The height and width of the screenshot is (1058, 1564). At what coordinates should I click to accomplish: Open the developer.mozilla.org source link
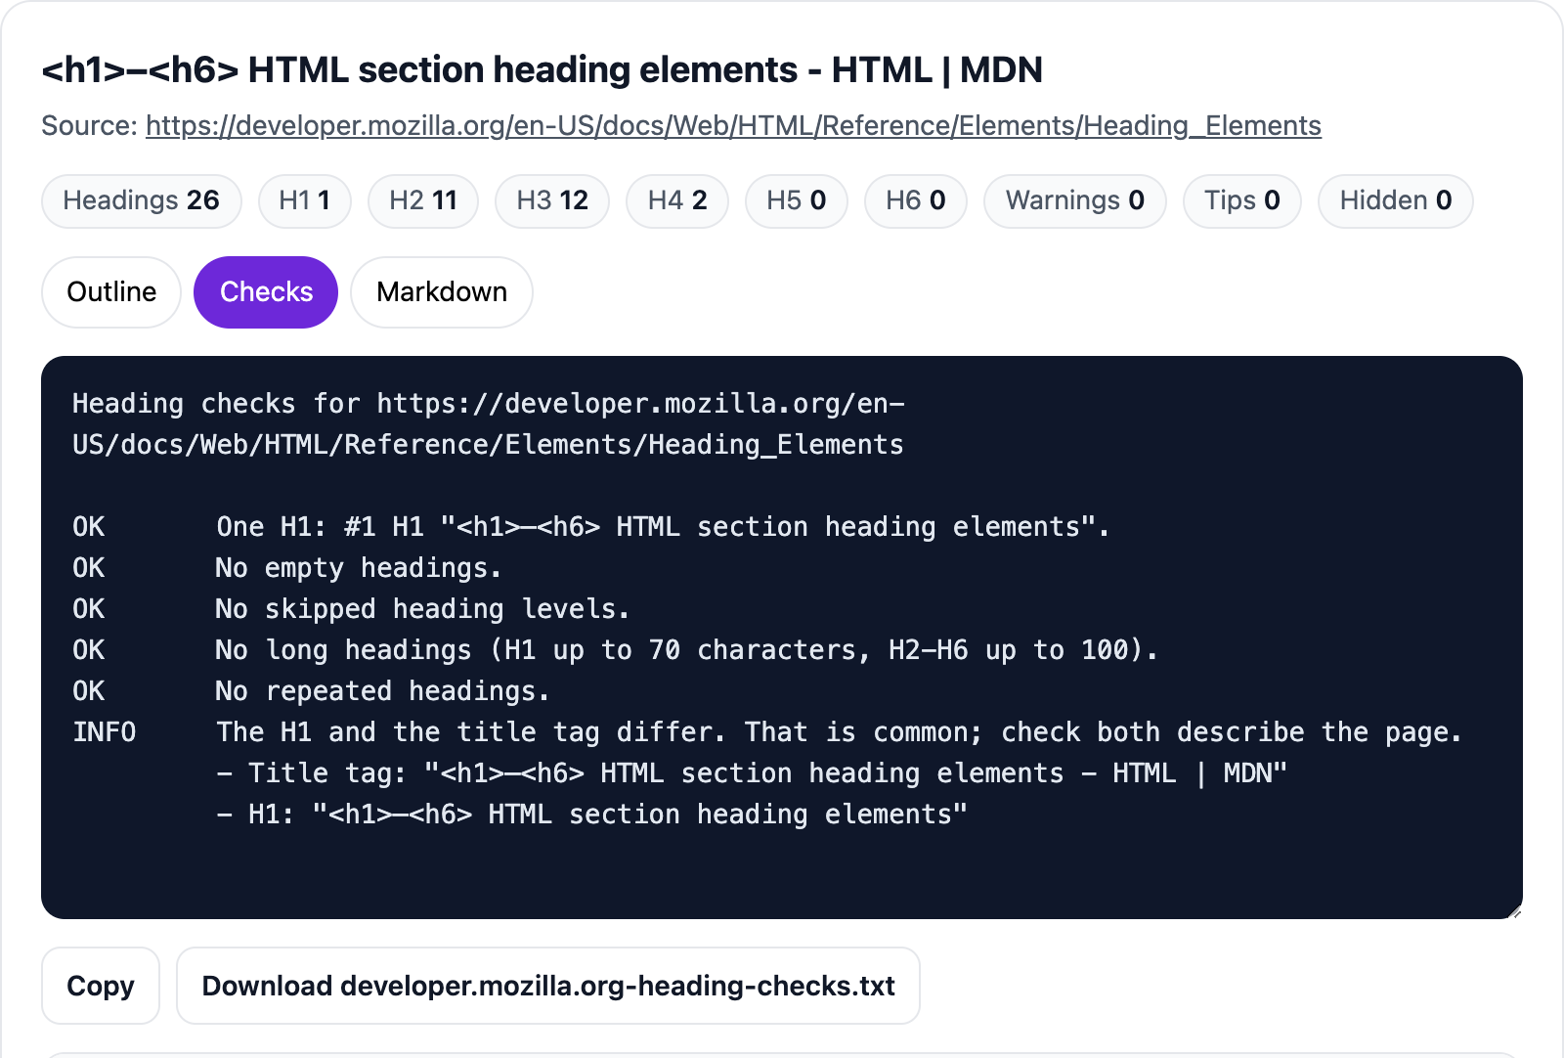[733, 126]
